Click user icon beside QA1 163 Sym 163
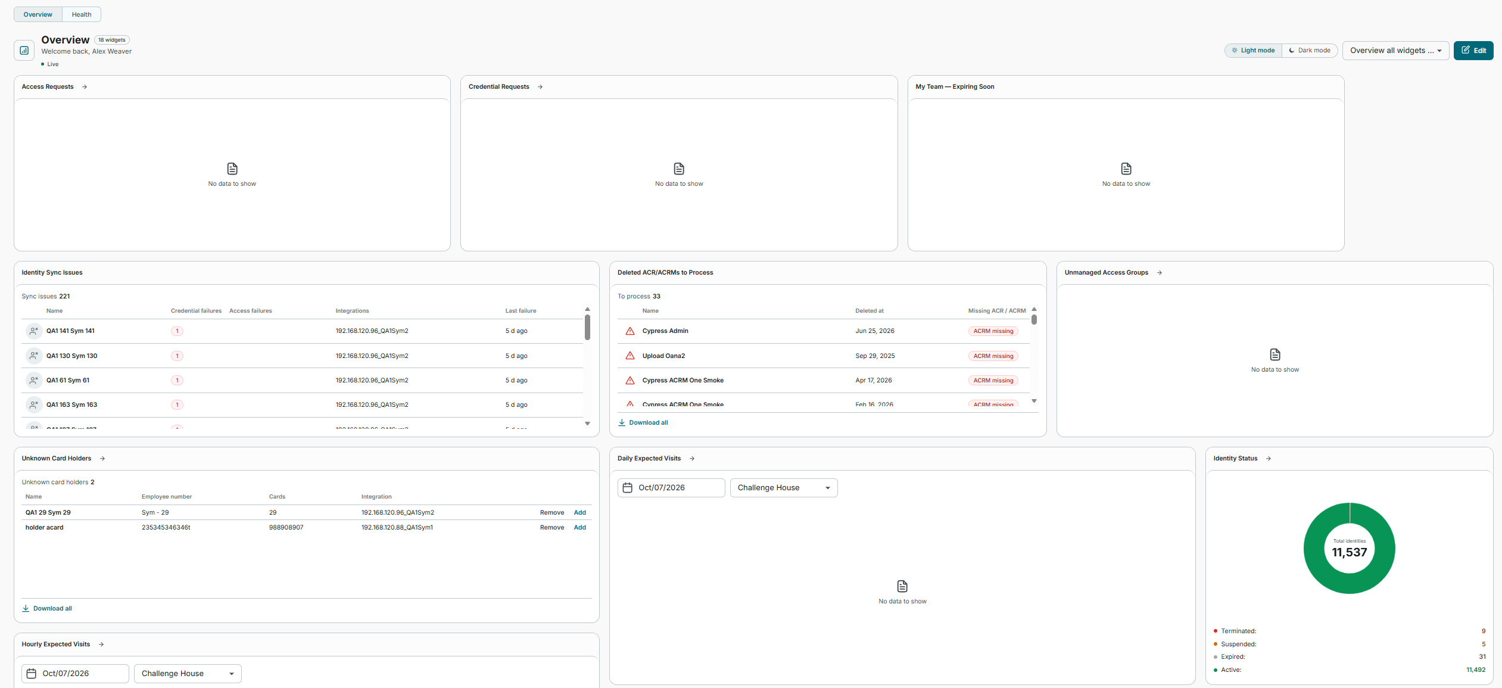The image size is (1502, 688). tap(34, 404)
